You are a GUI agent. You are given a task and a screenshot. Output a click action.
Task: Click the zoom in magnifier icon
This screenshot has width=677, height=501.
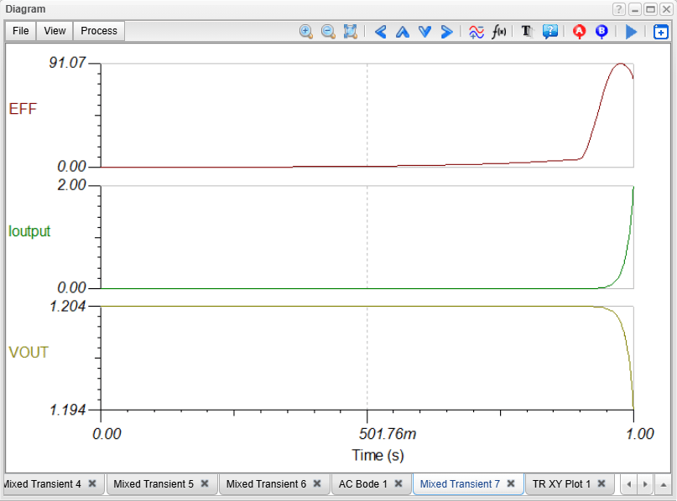pos(306,32)
